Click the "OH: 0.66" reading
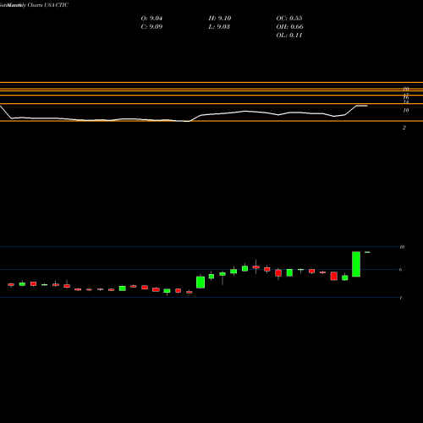423x423 pixels. coord(289,27)
